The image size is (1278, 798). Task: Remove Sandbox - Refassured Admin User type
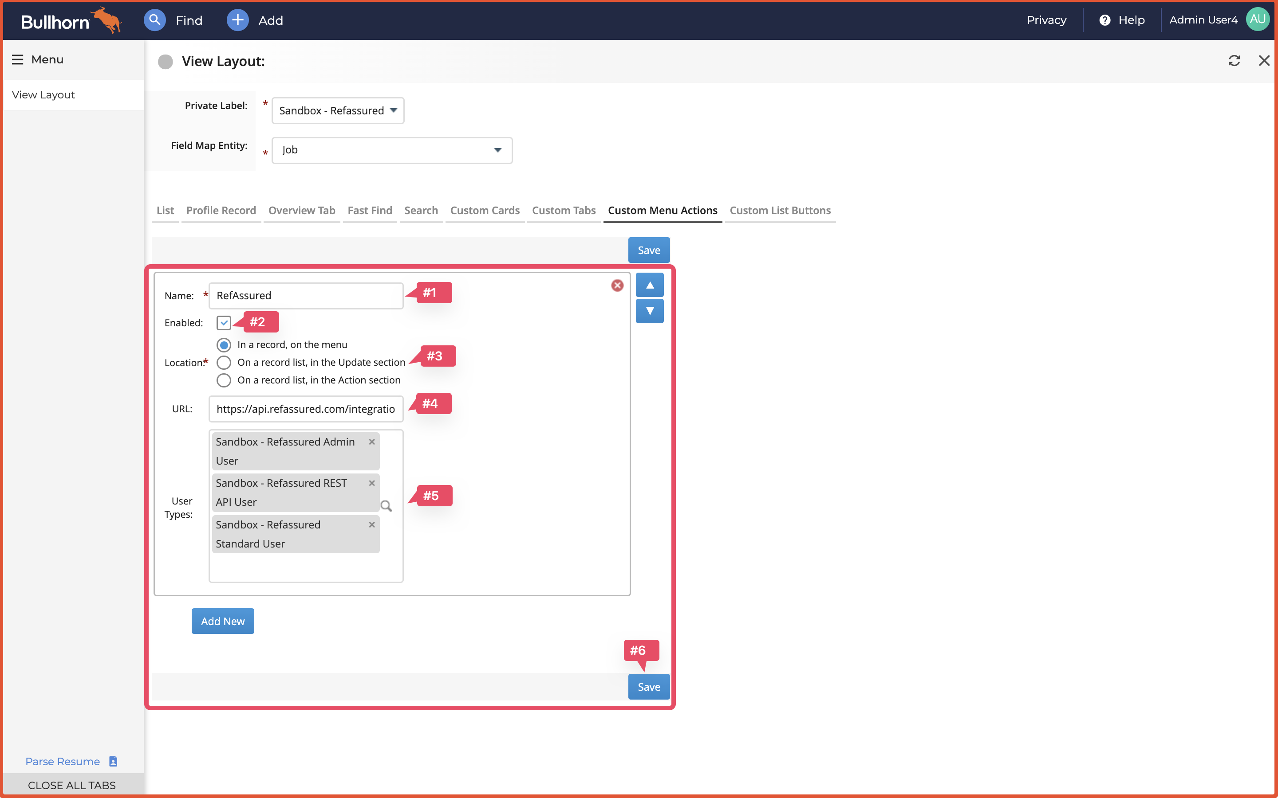point(372,442)
